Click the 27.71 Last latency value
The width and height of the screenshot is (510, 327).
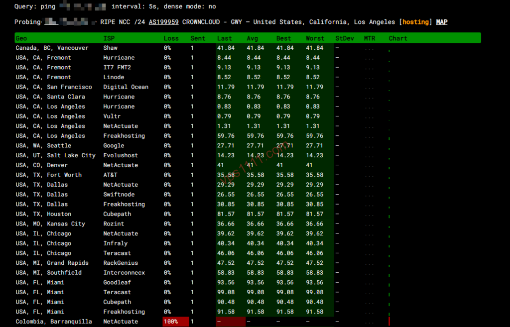click(x=226, y=145)
